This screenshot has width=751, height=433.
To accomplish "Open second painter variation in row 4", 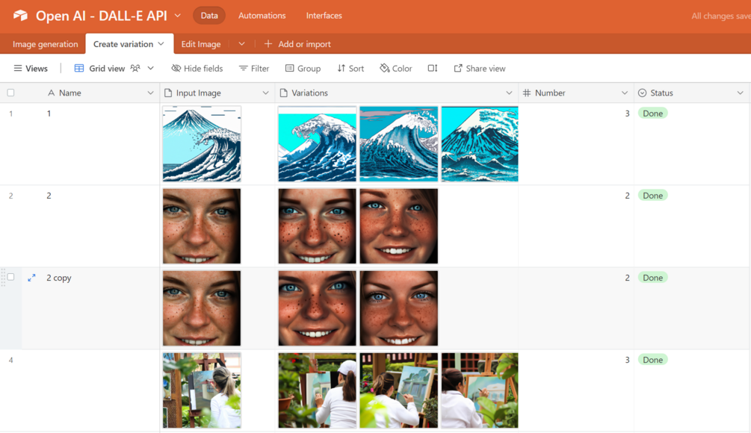I will click(x=398, y=390).
